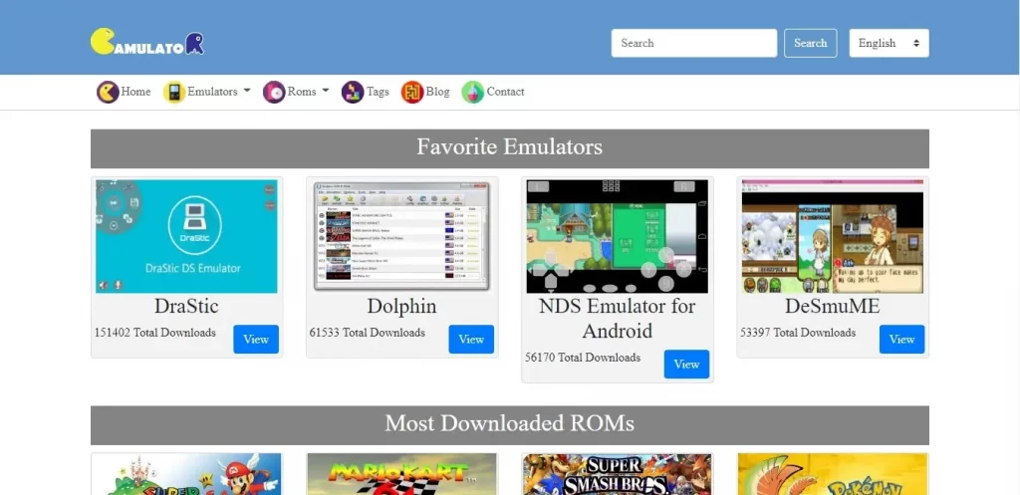
Task: Go to the Blog page
Action: 438,92
